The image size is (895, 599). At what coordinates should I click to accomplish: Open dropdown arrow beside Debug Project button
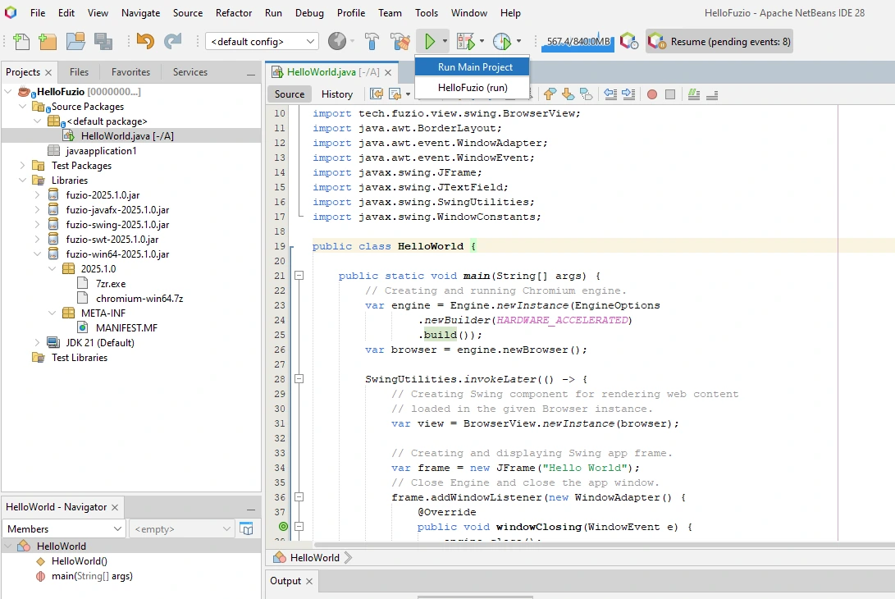click(482, 41)
